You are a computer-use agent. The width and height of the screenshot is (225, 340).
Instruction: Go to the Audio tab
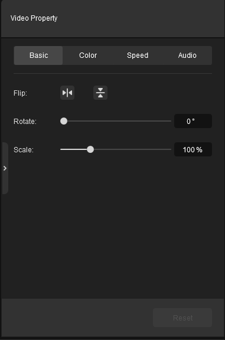187,55
